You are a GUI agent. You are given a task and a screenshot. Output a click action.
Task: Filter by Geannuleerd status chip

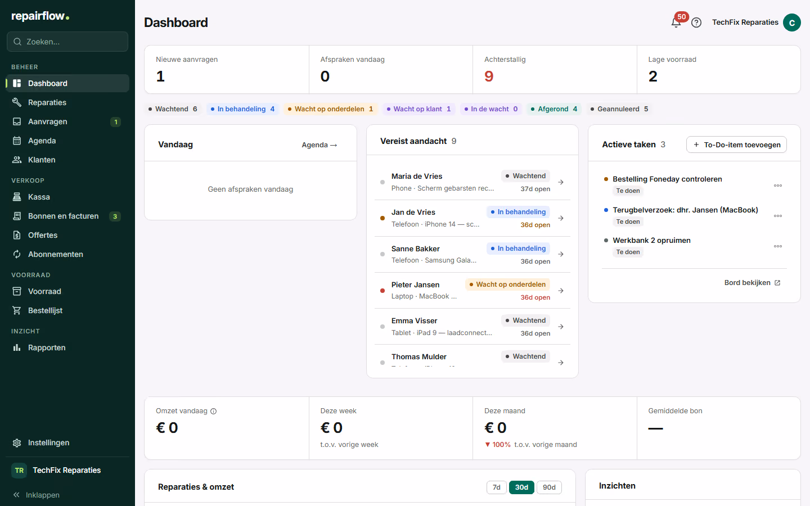[x=619, y=109]
